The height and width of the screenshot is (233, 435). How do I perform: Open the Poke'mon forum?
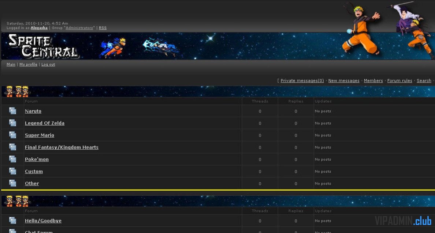point(37,159)
